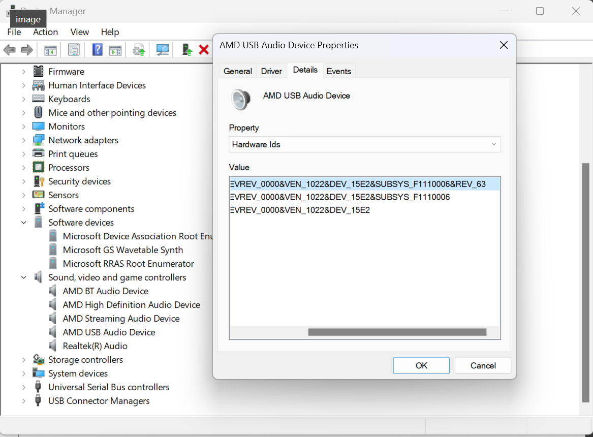Open the Help menu
This screenshot has height=437, width=593.
(110, 32)
